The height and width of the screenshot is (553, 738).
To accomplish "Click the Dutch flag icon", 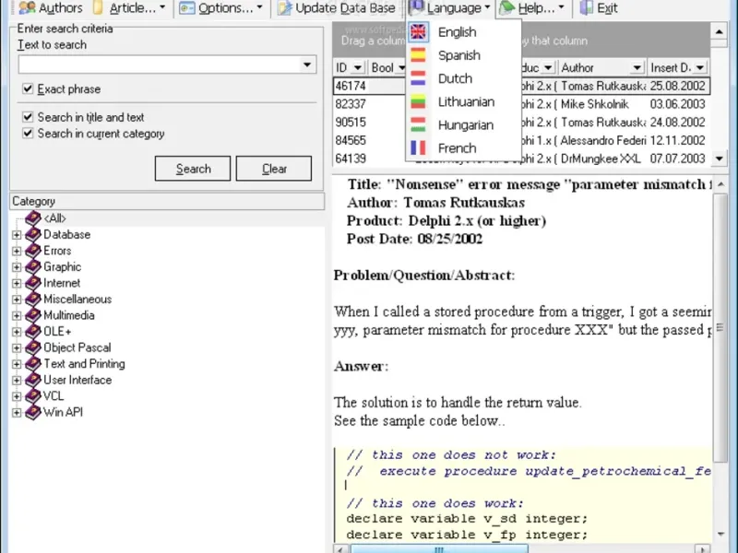I will point(418,78).
